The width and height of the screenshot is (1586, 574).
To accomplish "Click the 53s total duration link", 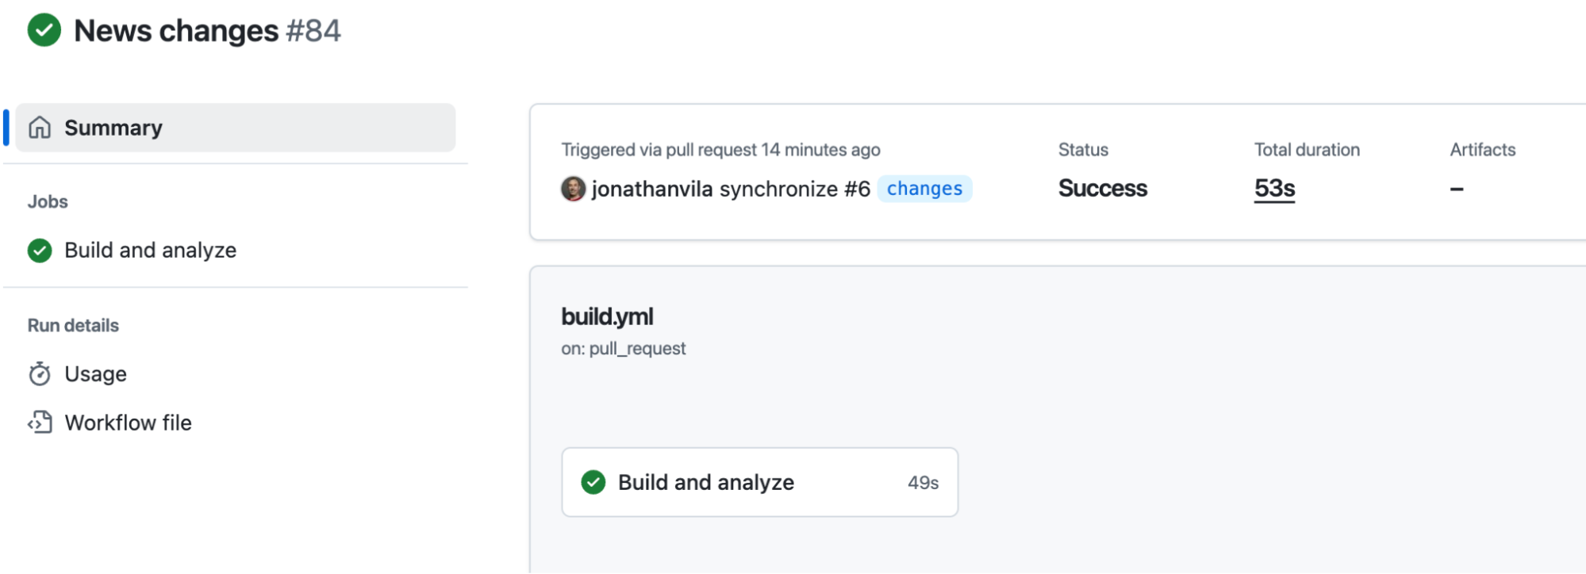I will (1274, 189).
